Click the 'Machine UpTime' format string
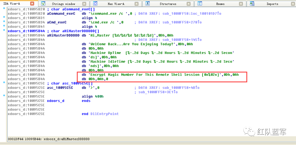 [161, 53]
